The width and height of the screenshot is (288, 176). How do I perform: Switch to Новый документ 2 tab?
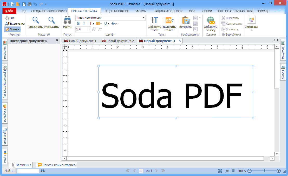click(118, 41)
